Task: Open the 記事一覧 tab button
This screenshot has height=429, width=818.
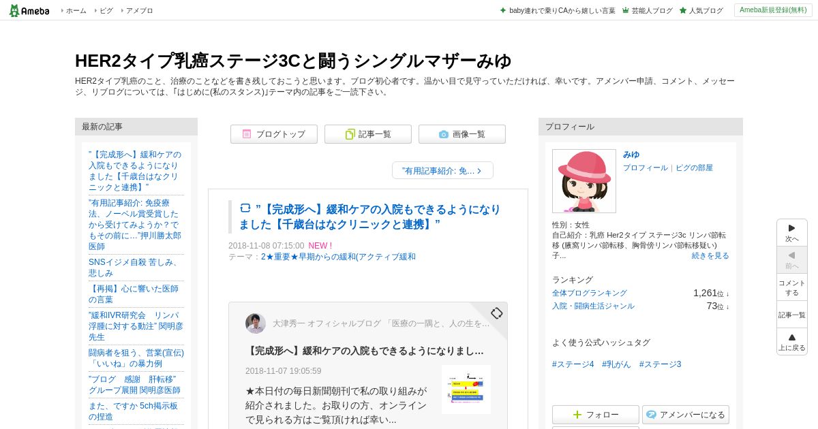Action: pyautogui.click(x=368, y=134)
